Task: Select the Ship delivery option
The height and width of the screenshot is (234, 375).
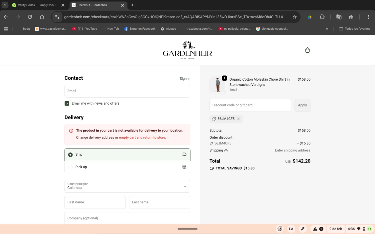Action: 127,155
